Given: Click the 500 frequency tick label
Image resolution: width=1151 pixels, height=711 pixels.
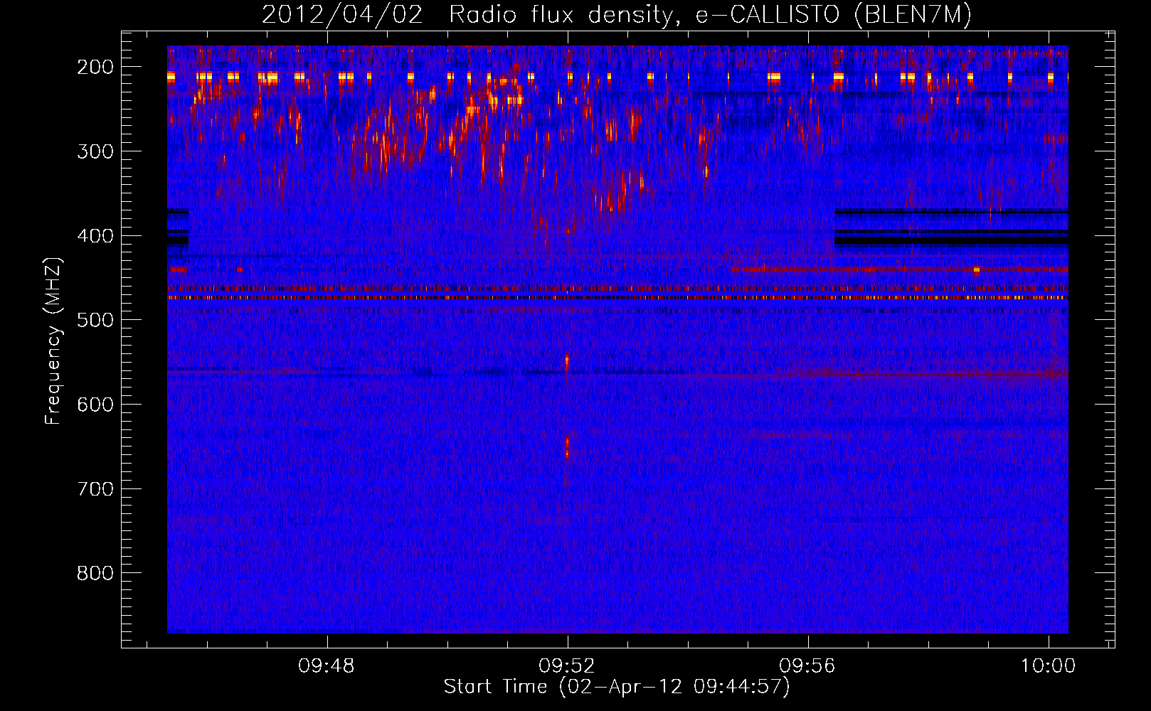Looking at the screenshot, I should [95, 320].
